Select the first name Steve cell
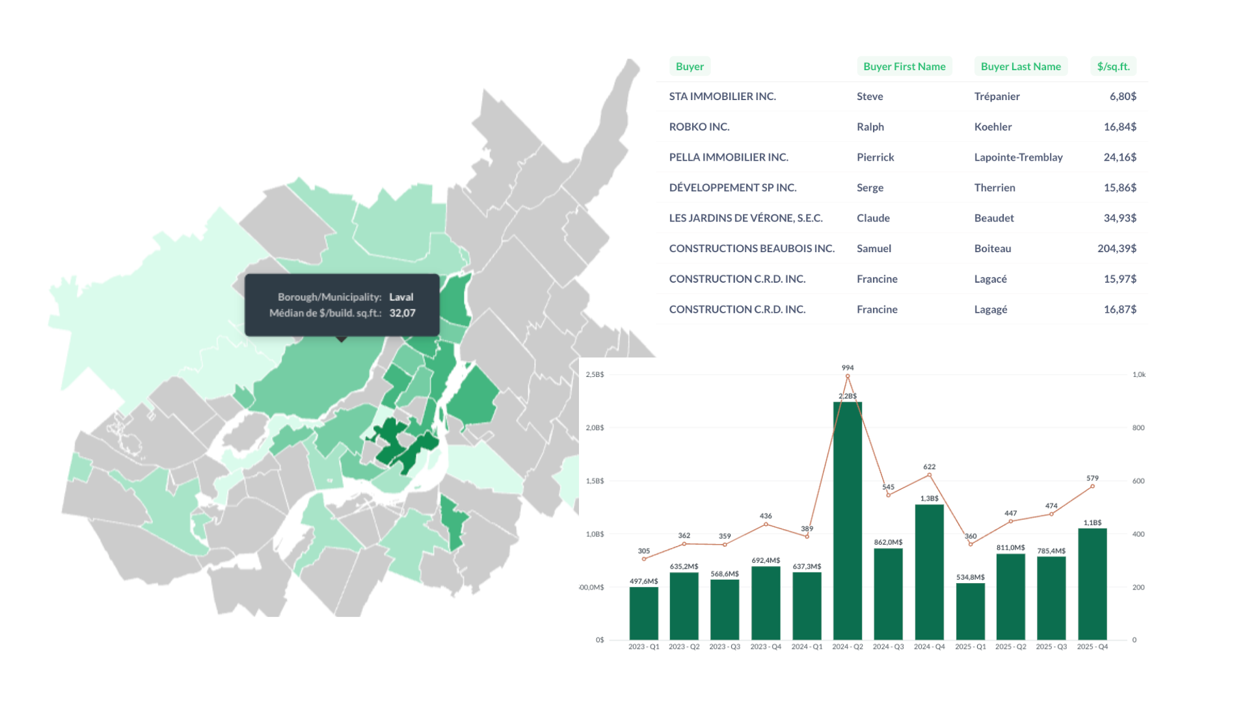This screenshot has width=1249, height=702. tap(870, 96)
